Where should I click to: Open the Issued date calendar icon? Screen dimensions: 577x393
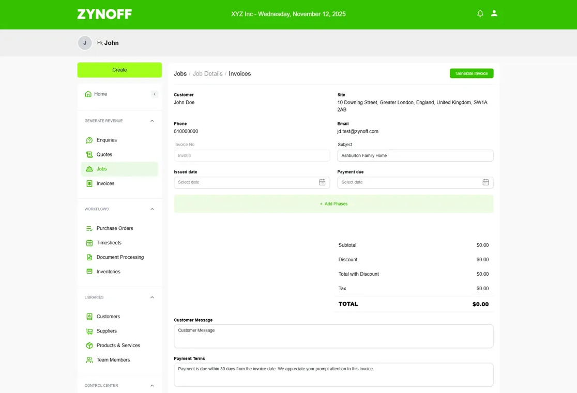(x=322, y=182)
